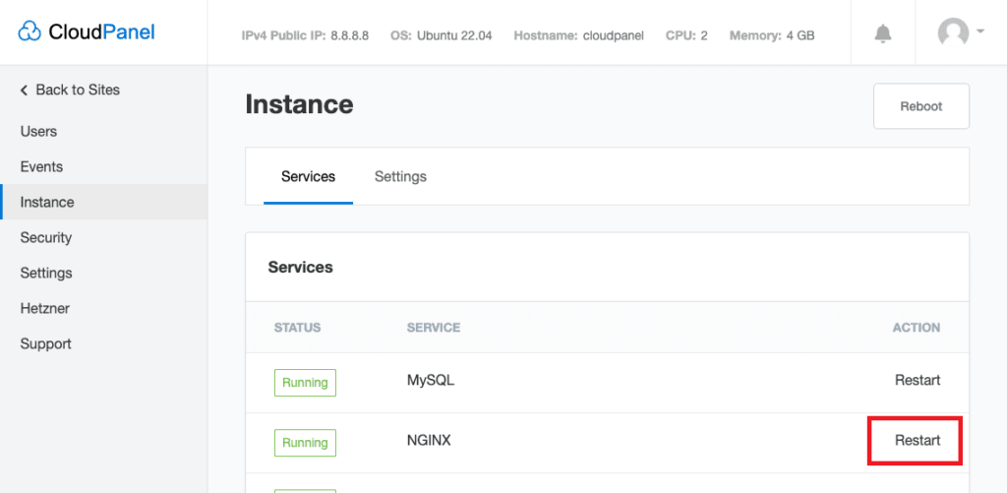Open the Support sidebar item

[x=45, y=343]
